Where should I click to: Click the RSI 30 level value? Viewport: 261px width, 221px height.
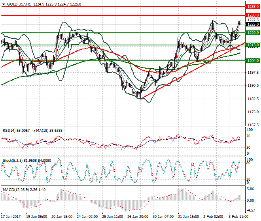pyautogui.click(x=248, y=148)
